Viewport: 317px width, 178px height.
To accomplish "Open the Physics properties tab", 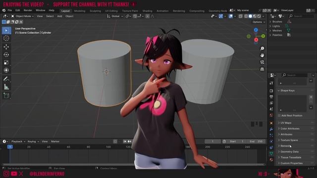I will click(x=271, y=141).
